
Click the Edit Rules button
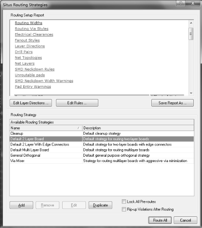click(77, 103)
